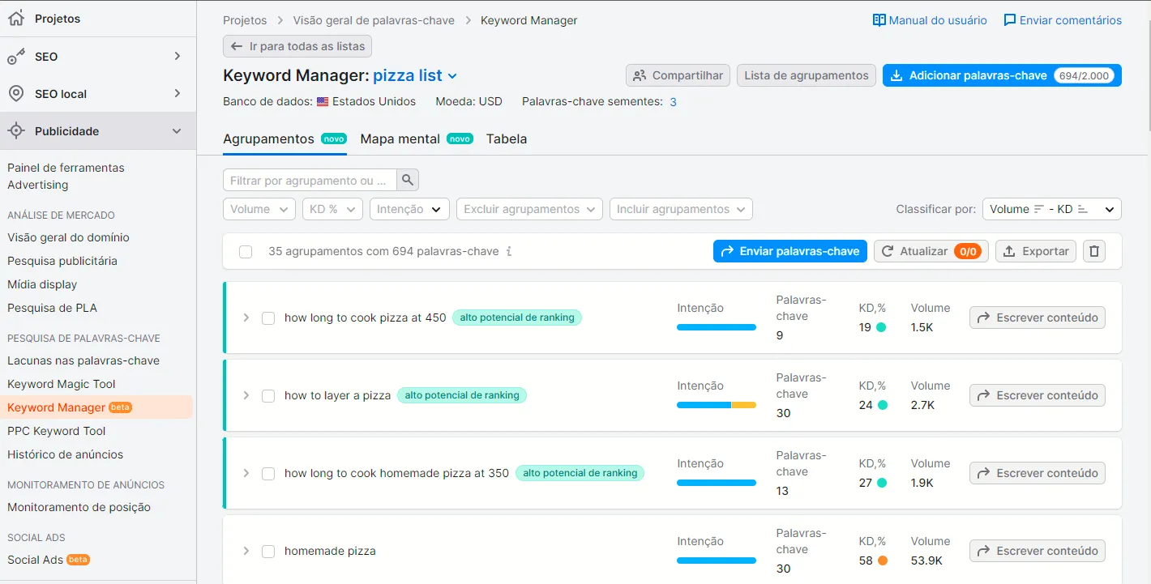Expand the 'homemade pizza' group
This screenshot has height=584, width=1151.
[x=246, y=551]
